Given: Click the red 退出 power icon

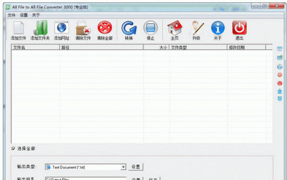Looking at the screenshot, I should click(239, 28).
